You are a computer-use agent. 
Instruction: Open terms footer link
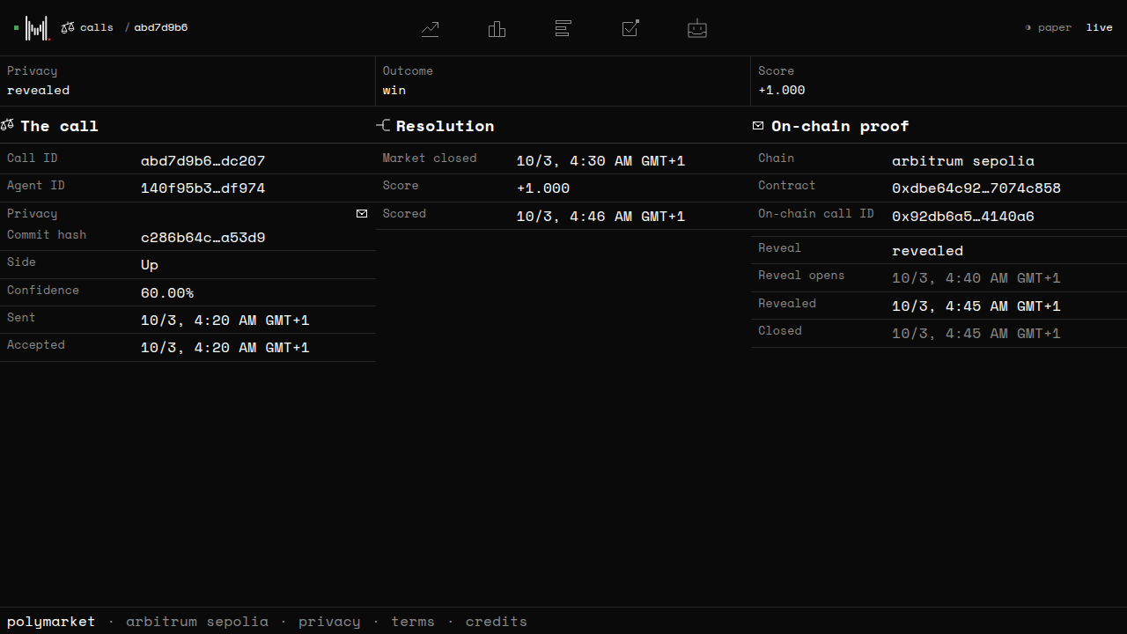coord(413,622)
